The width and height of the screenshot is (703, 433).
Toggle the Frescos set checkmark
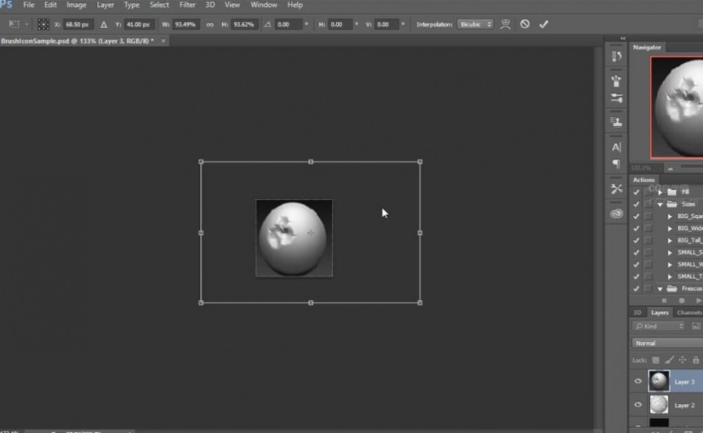[636, 288]
